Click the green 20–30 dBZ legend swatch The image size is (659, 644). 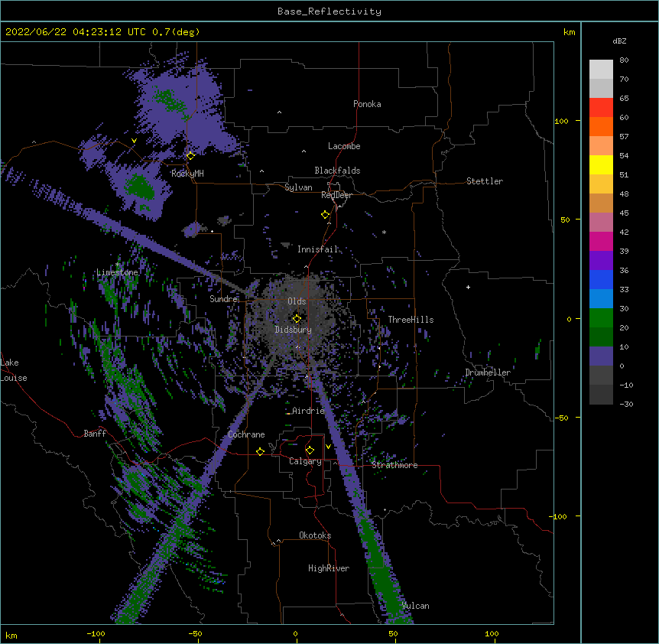[601, 318]
